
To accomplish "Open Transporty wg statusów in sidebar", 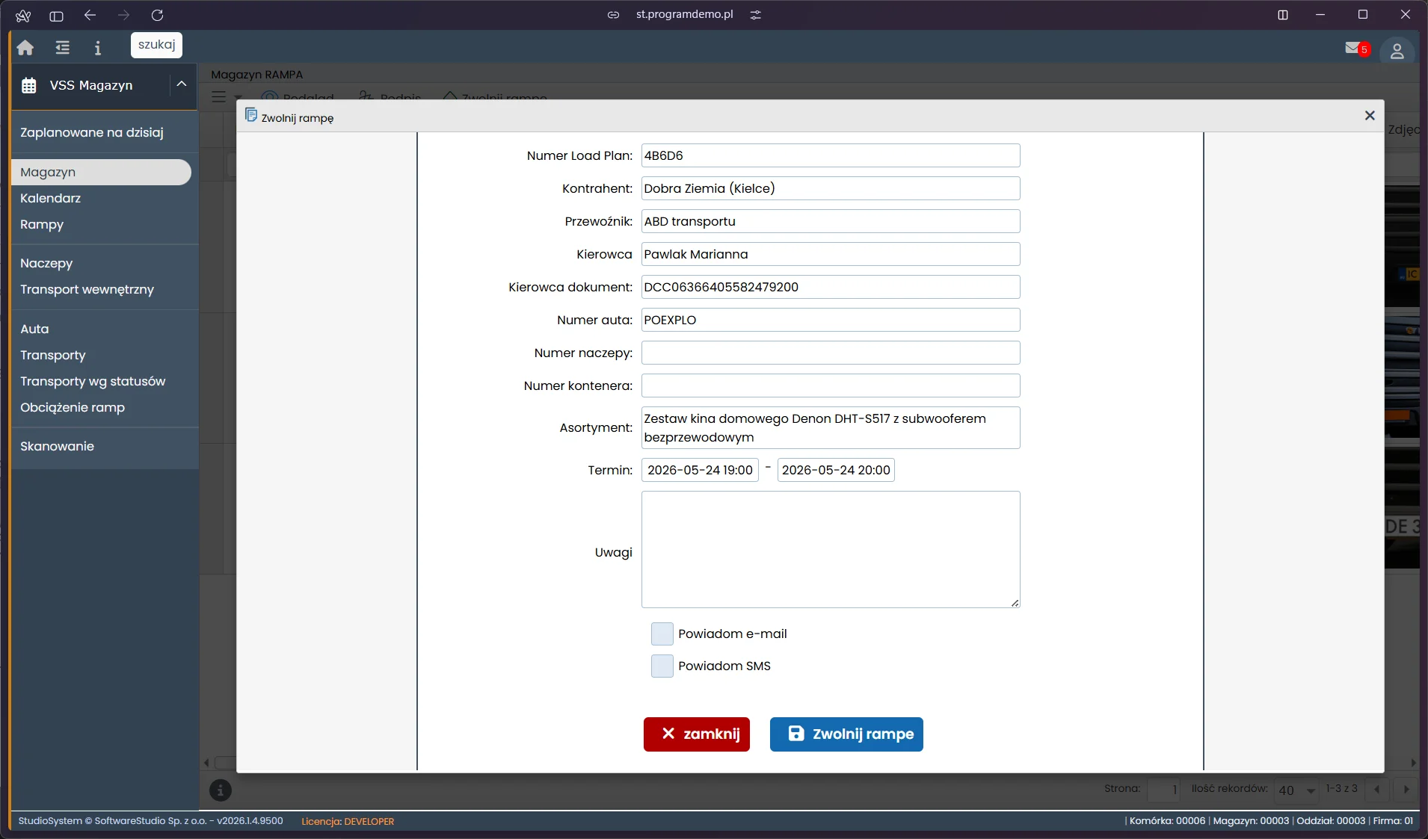I will (x=93, y=381).
